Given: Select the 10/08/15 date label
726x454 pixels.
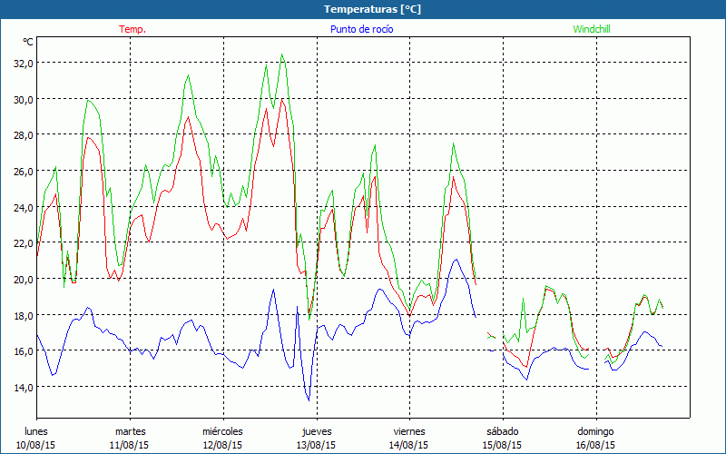Looking at the screenshot, I should [x=36, y=445].
